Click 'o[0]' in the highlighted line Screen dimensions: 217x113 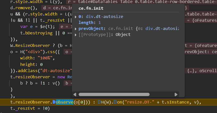(80, 102)
